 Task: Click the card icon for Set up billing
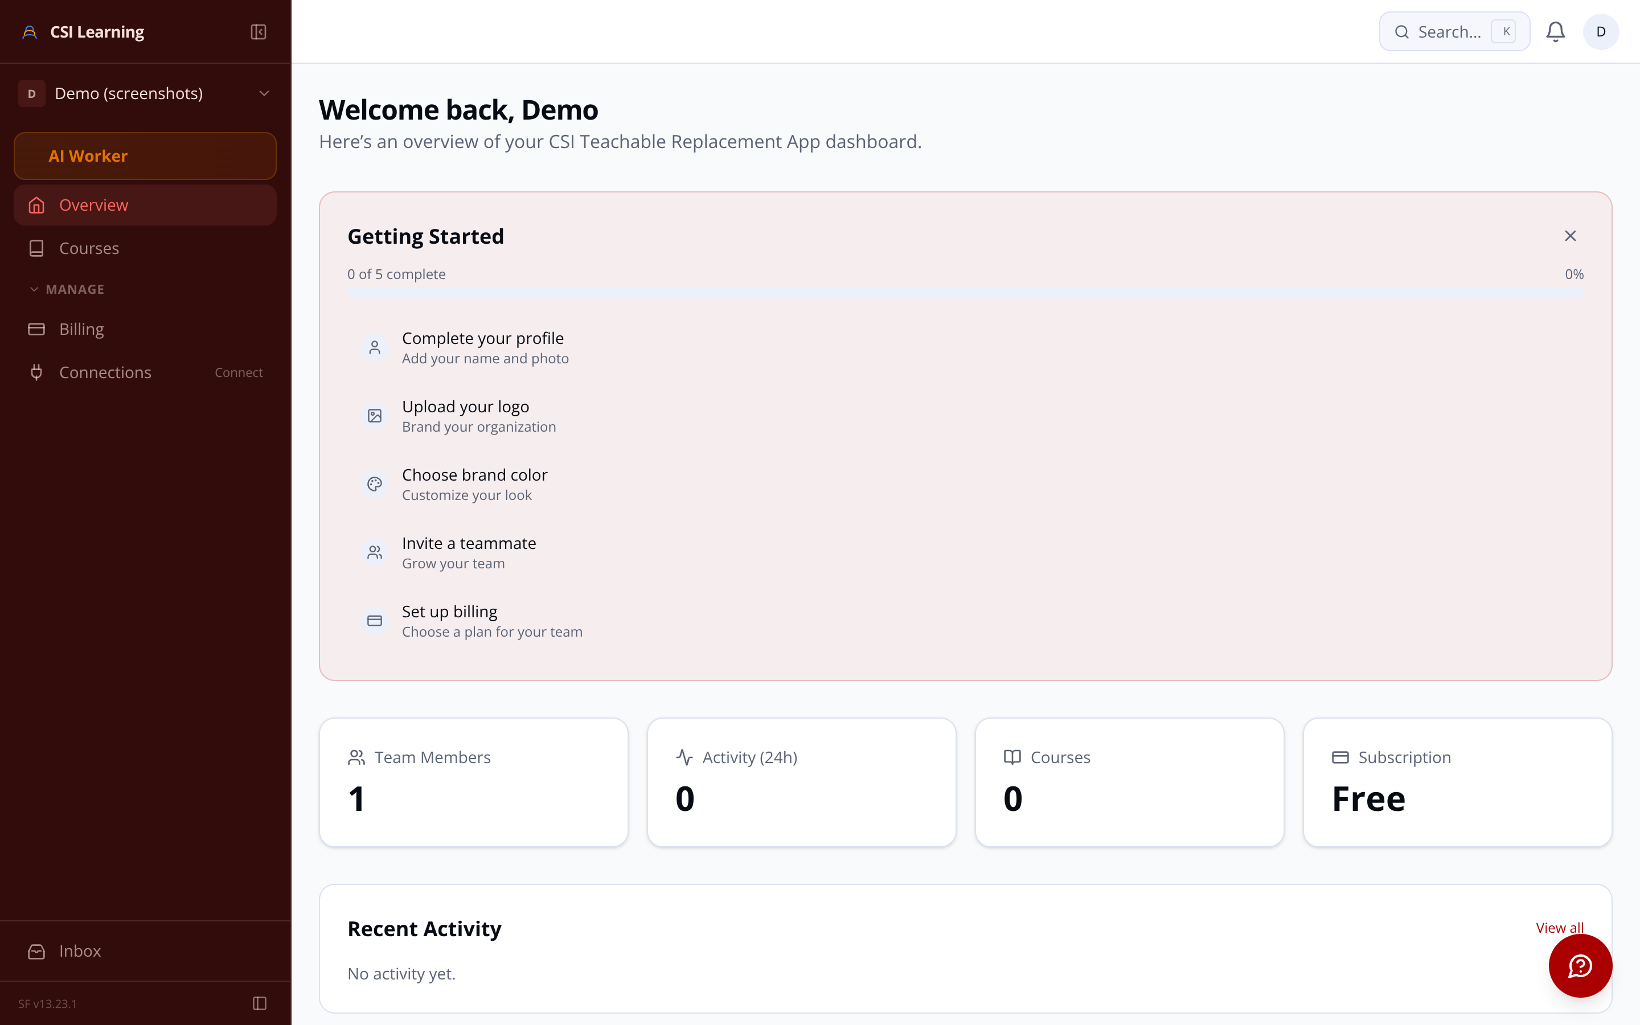click(375, 621)
